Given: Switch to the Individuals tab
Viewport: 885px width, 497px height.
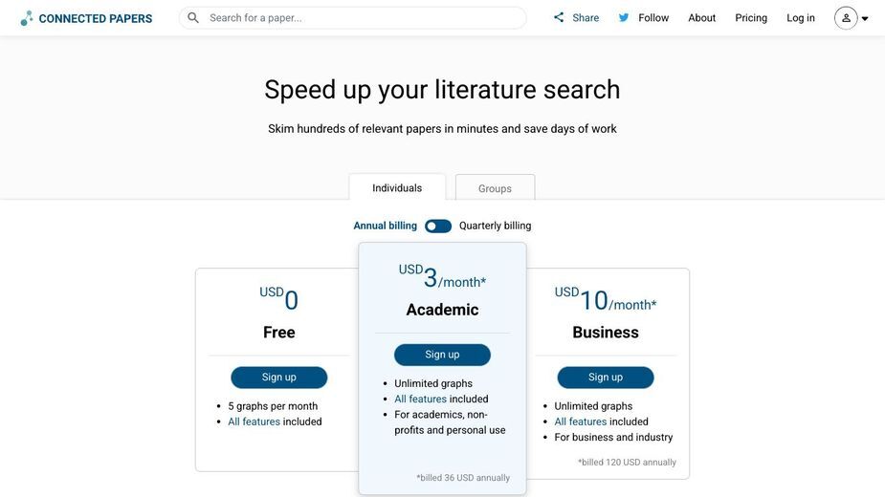Looking at the screenshot, I should coord(397,187).
